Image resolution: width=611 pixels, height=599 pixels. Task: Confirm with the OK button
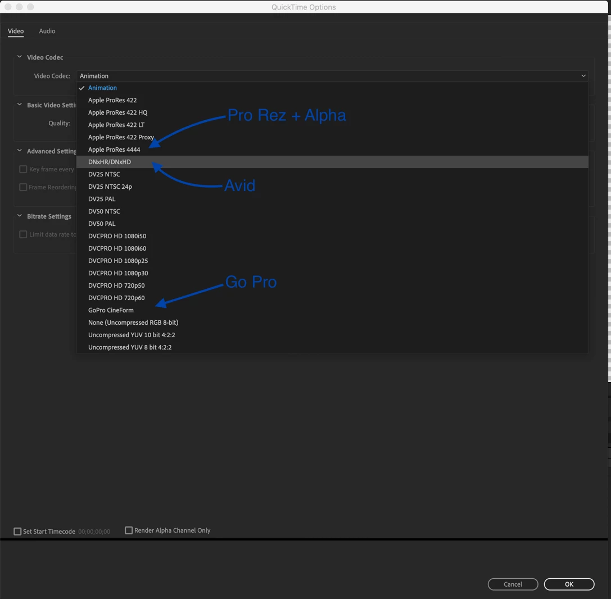tap(569, 584)
